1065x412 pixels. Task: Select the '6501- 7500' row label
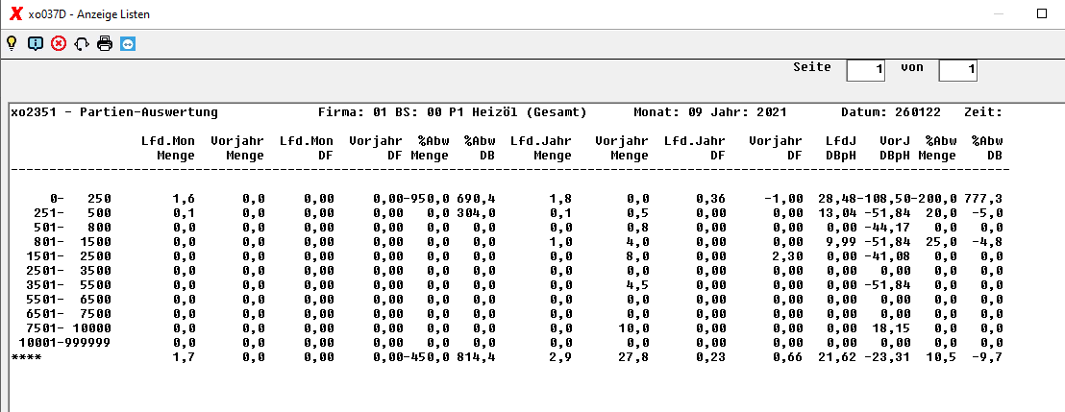coord(68,314)
